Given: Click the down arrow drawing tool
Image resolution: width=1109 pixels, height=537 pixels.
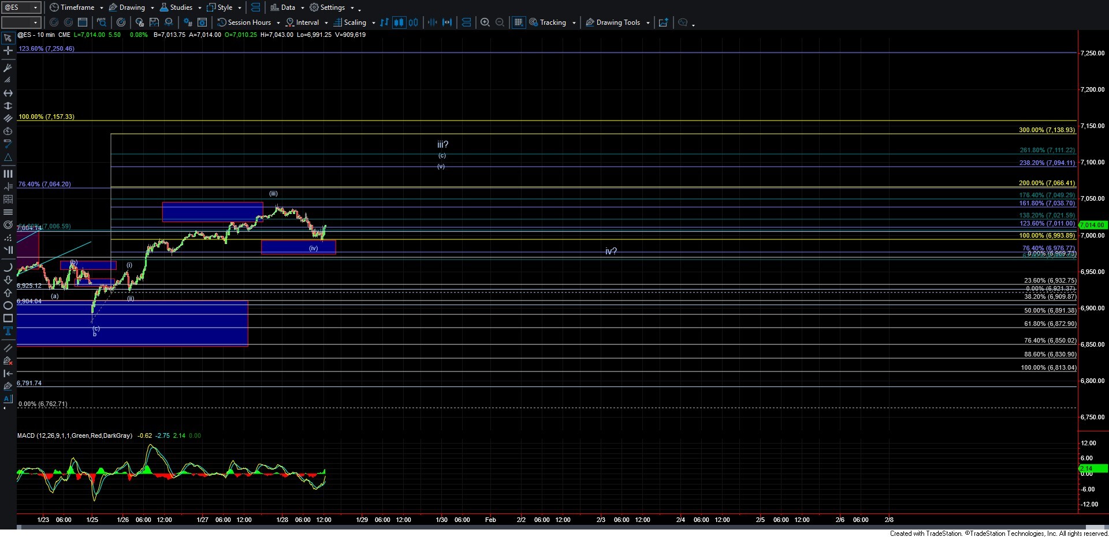Looking at the screenshot, I should 8,280.
